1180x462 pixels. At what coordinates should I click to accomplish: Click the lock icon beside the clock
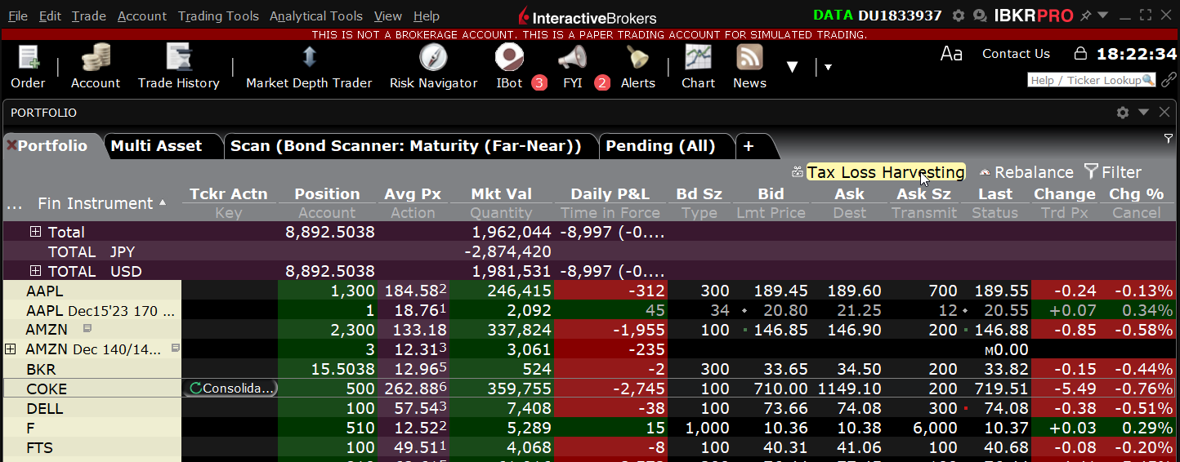point(1080,54)
